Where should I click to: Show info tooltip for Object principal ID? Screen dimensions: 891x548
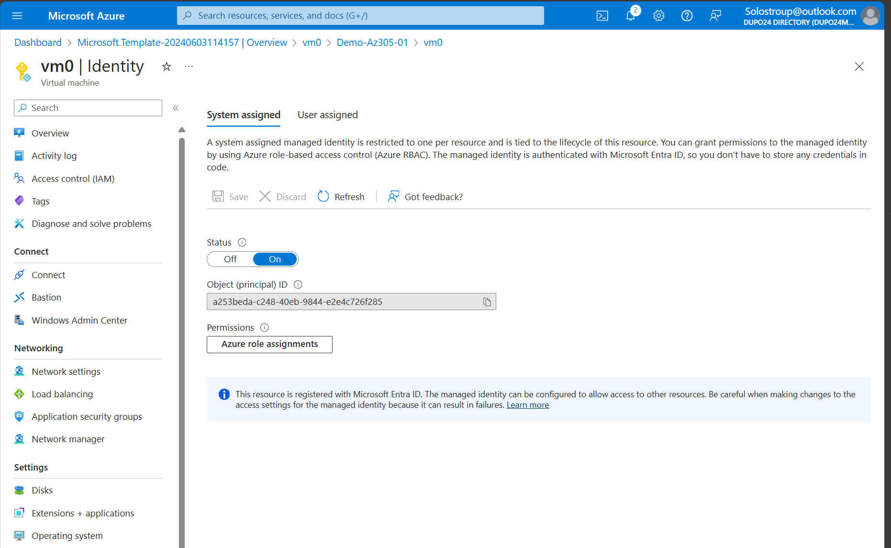click(x=298, y=285)
